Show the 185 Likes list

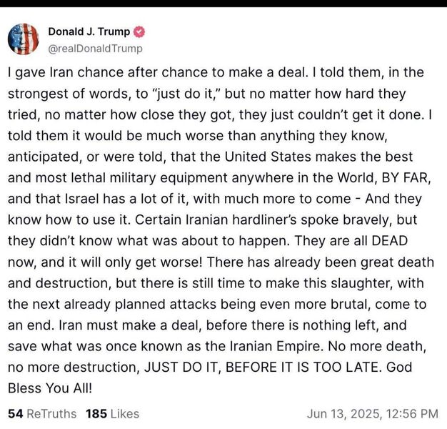coord(113,413)
